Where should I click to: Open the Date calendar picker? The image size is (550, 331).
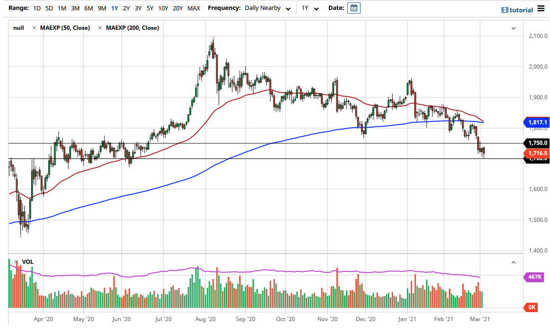pos(353,8)
